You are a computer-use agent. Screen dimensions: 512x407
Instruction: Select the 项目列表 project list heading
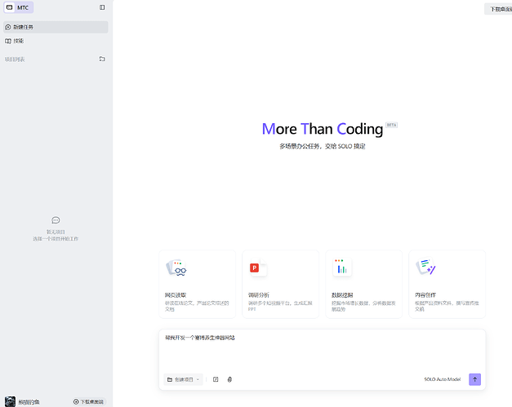point(15,60)
